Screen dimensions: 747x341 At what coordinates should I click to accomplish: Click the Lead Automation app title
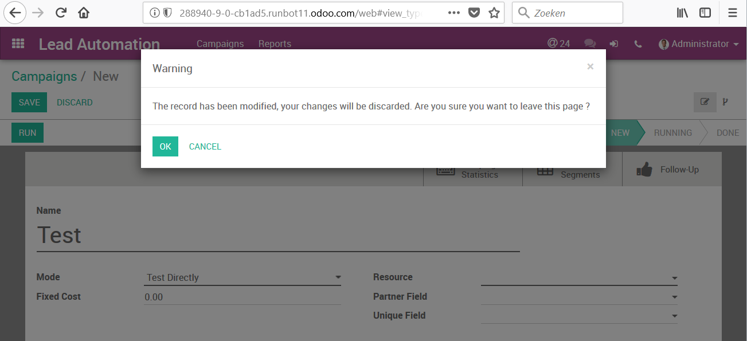pos(99,44)
